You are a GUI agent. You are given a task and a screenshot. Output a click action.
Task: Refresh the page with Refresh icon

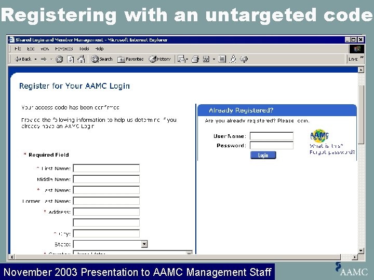(x=70, y=59)
